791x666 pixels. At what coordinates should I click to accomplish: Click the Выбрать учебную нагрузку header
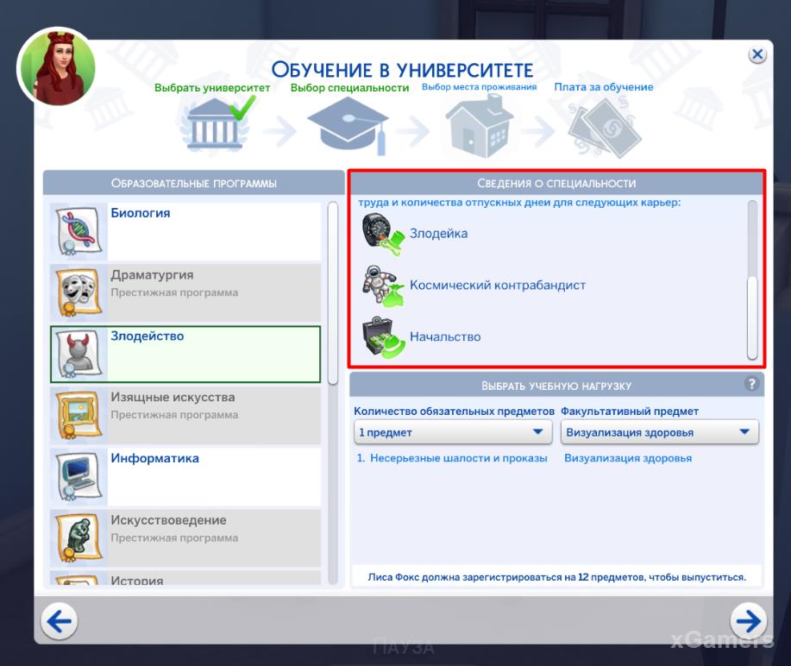tap(556, 386)
